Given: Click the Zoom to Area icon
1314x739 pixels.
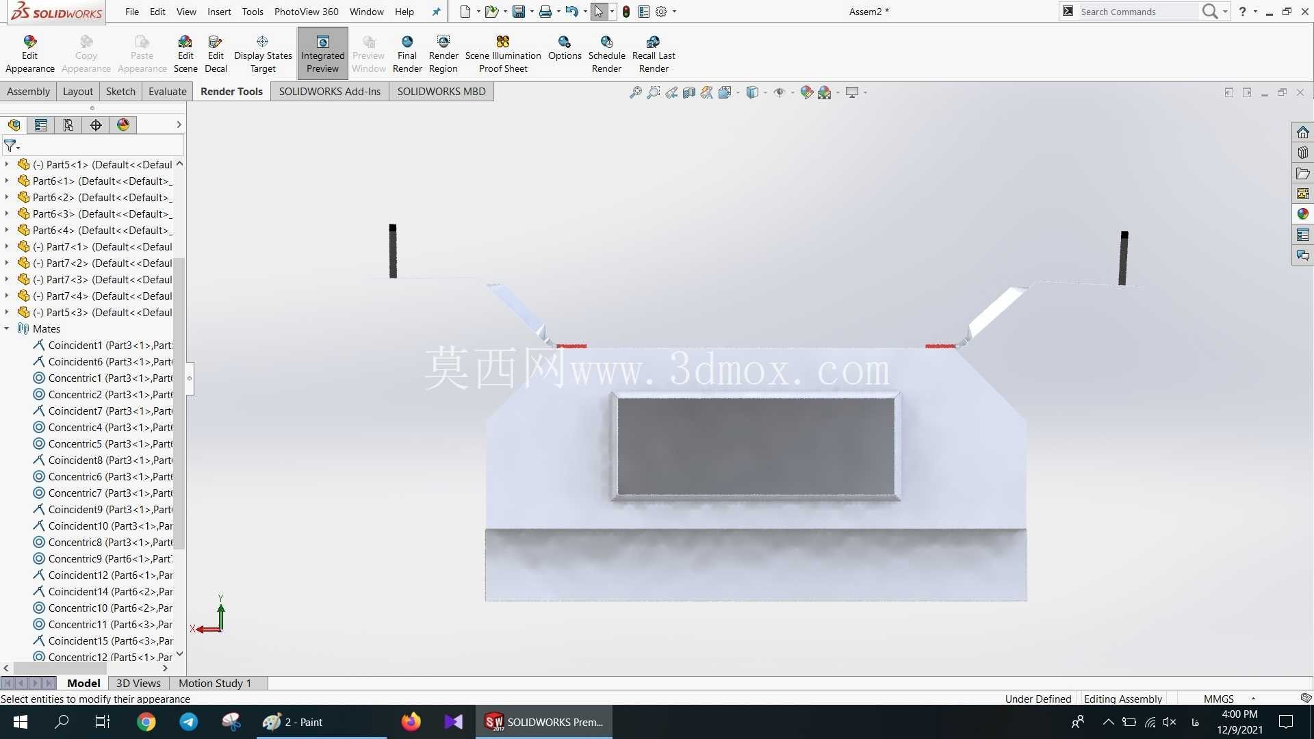Looking at the screenshot, I should pos(654,92).
